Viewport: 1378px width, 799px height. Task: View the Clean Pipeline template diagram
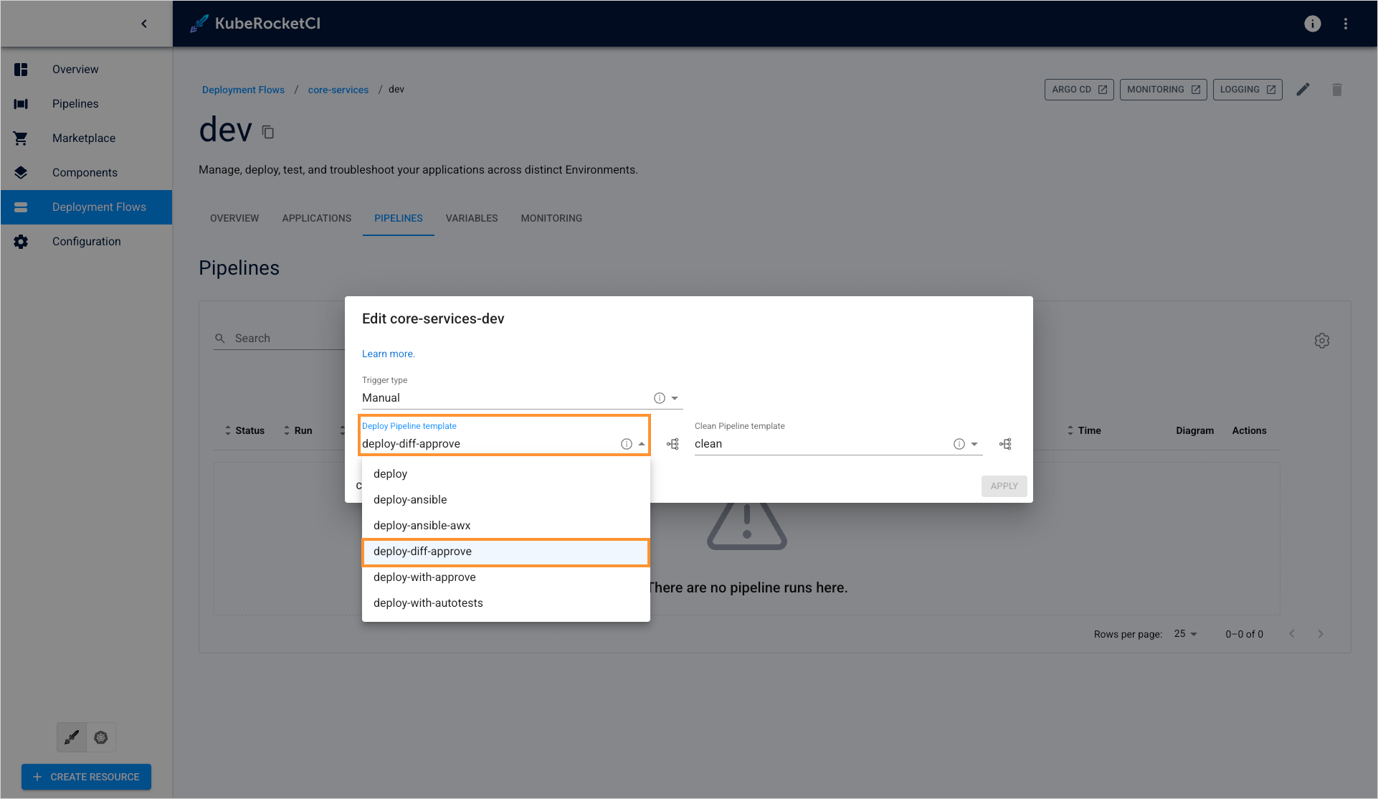tap(1005, 443)
